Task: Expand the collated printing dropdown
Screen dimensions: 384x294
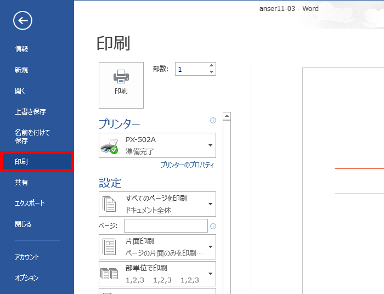Action: 157,274
